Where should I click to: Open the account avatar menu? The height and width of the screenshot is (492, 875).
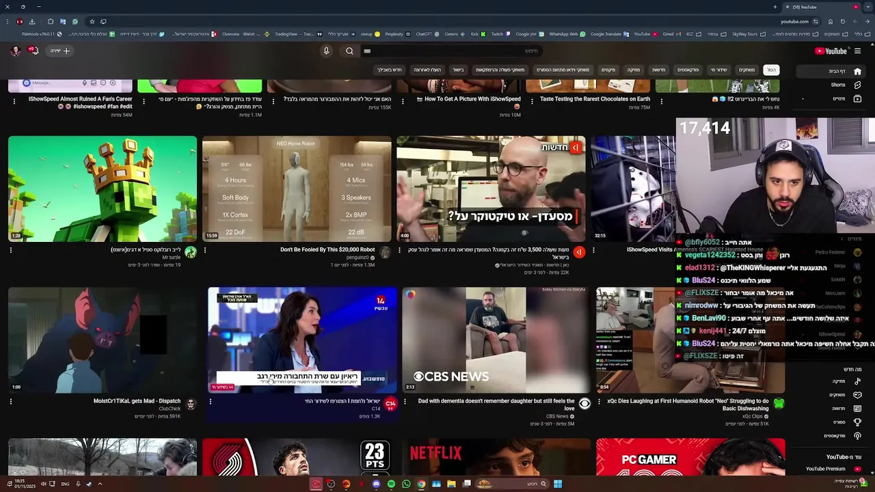point(15,51)
